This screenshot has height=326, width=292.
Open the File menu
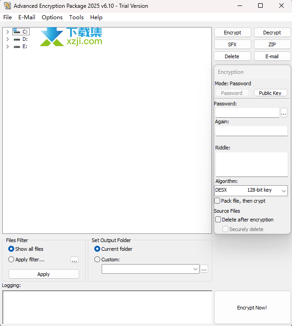pos(7,17)
